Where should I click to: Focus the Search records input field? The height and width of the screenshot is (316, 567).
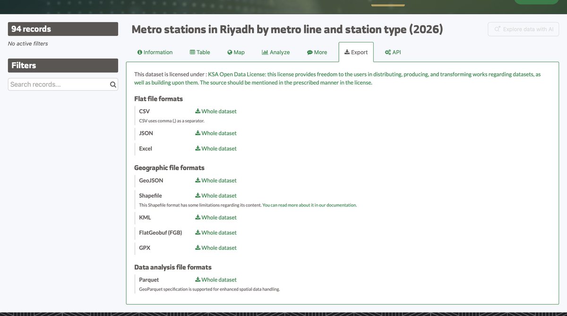(63, 85)
